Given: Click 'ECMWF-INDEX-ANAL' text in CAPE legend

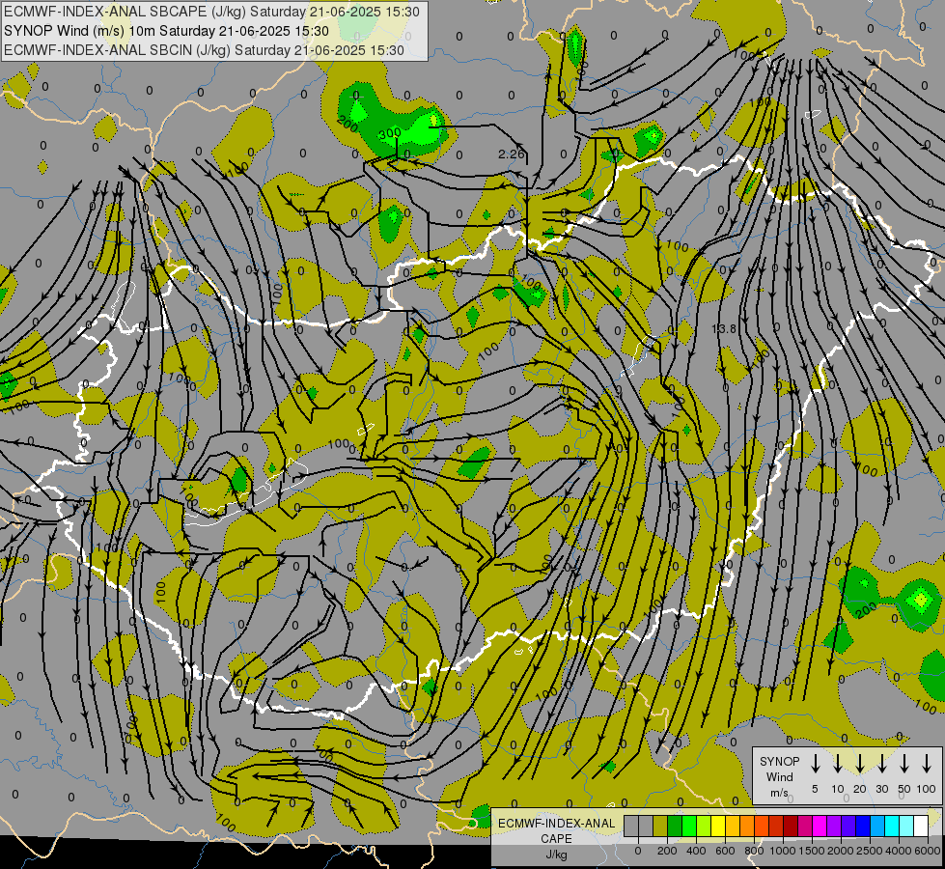Looking at the screenshot, I should pyautogui.click(x=556, y=824).
